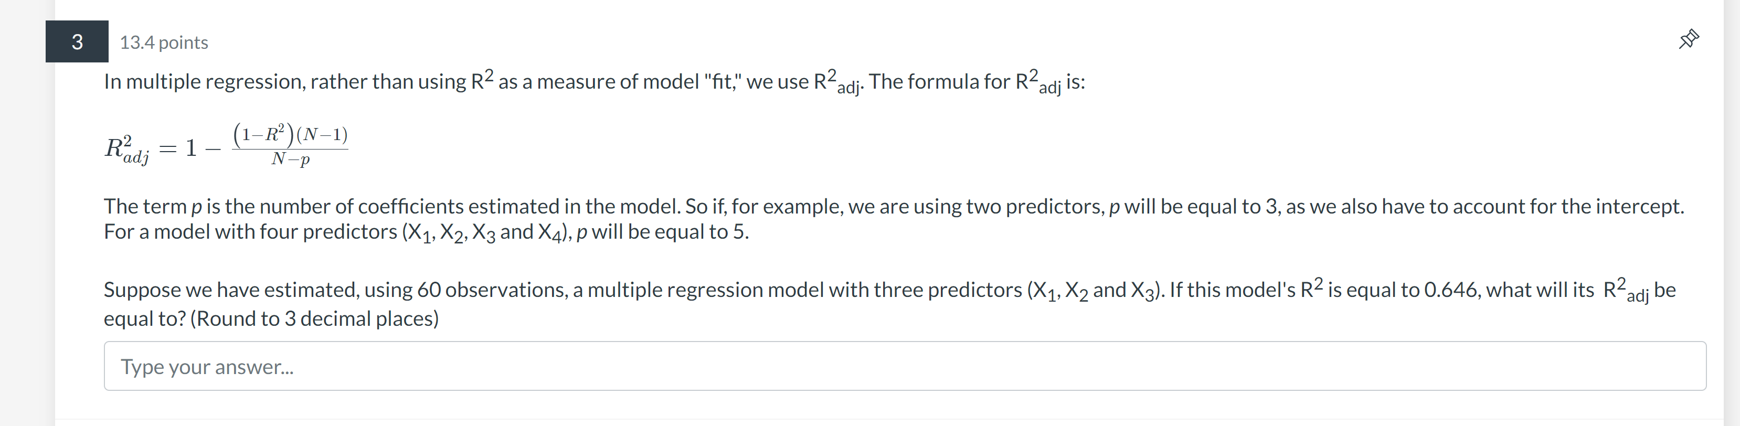
Task: Select the question prompt about multiple regression
Action: coord(595,81)
